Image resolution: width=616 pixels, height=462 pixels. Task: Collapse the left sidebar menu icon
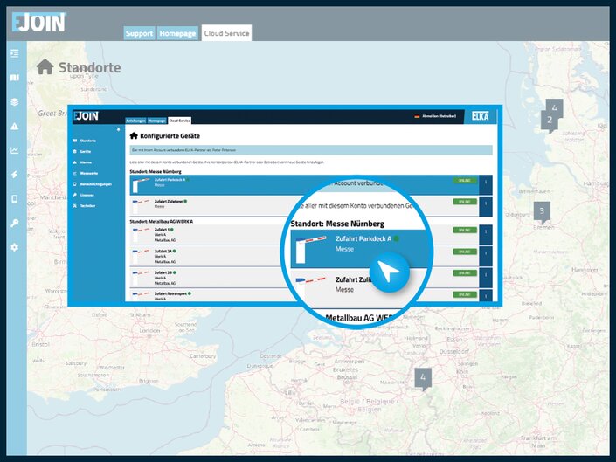[x=14, y=54]
